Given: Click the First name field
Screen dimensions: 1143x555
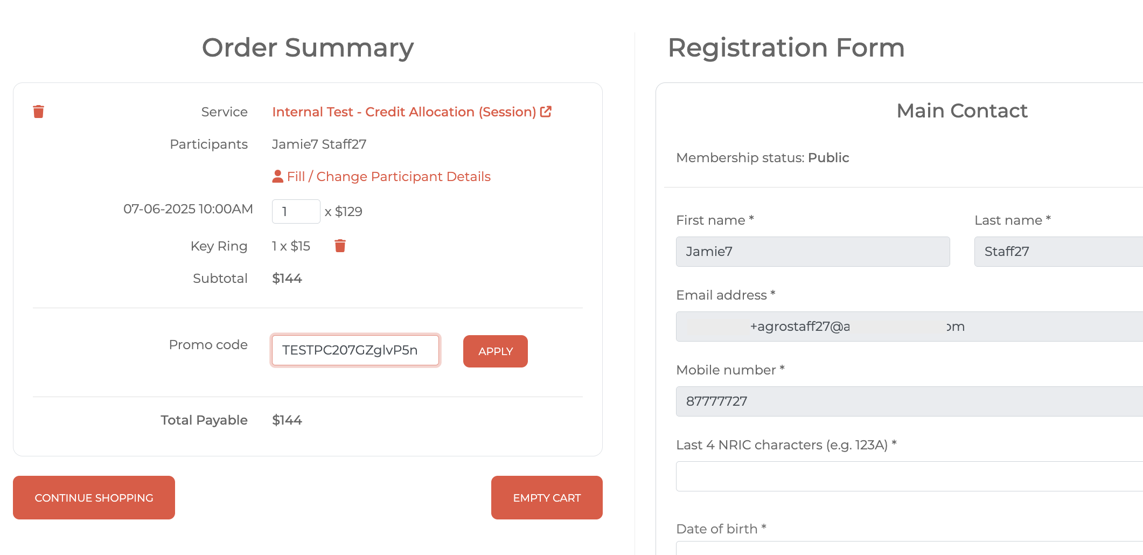Looking at the screenshot, I should click(x=813, y=252).
